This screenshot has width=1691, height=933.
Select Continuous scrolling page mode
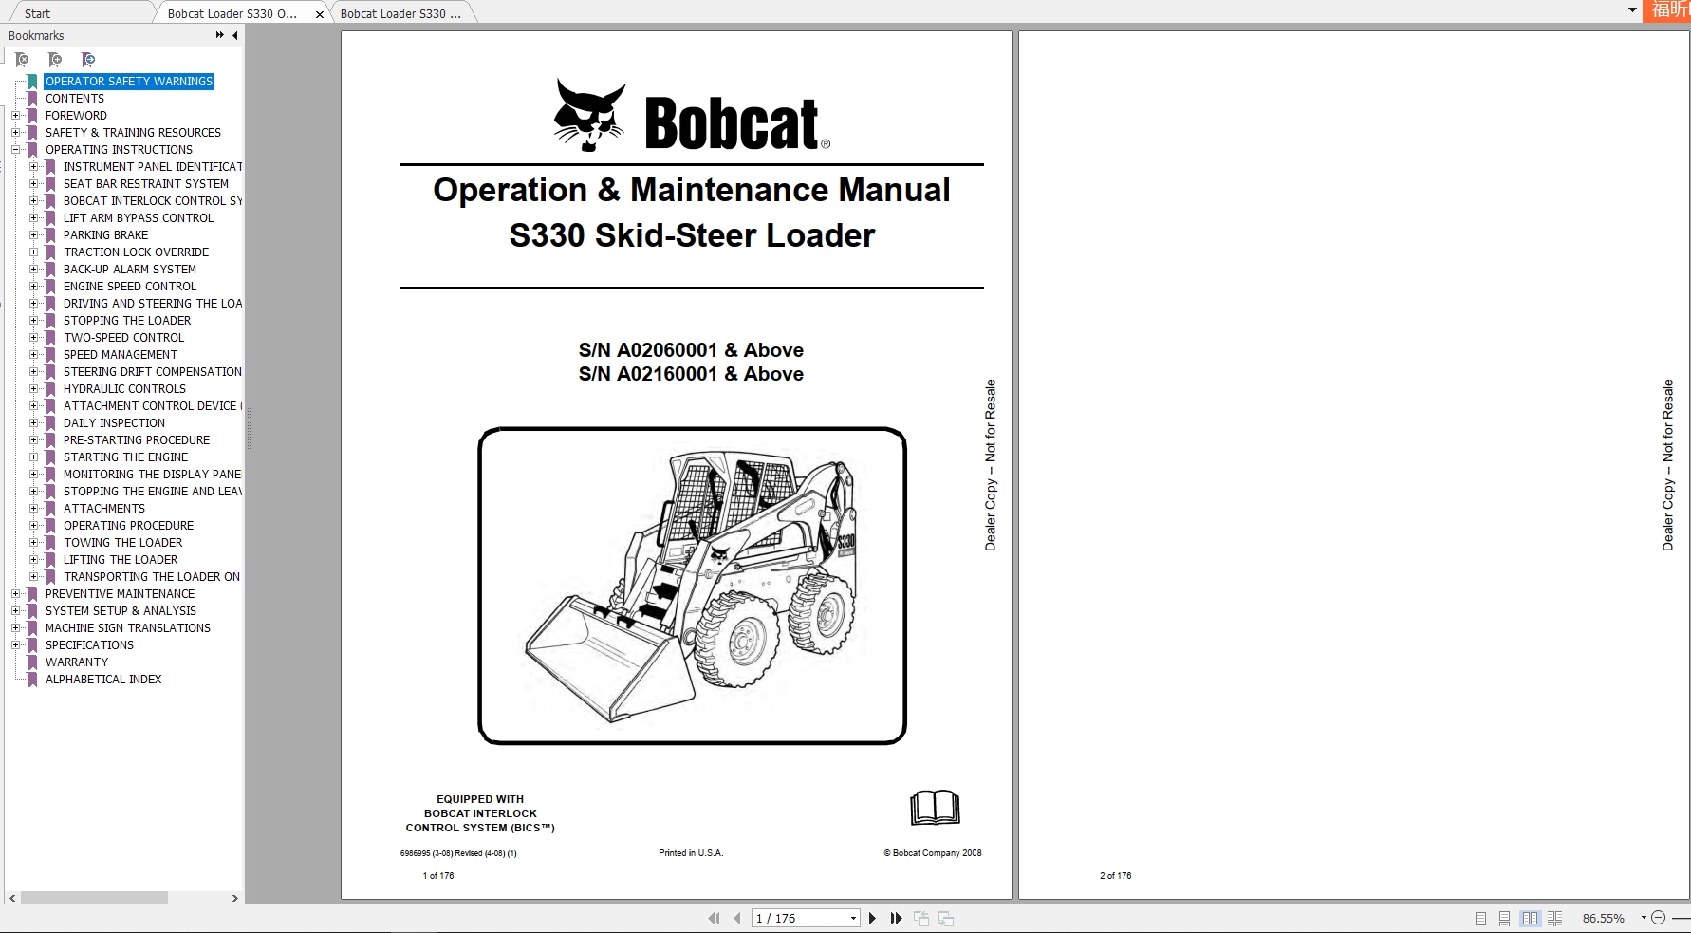(1505, 918)
